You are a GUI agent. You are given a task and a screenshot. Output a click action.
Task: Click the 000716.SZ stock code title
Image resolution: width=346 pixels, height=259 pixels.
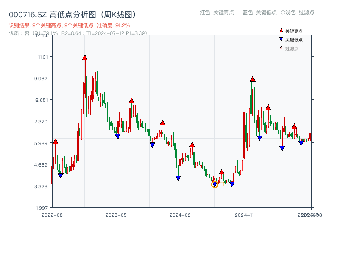click(27, 13)
